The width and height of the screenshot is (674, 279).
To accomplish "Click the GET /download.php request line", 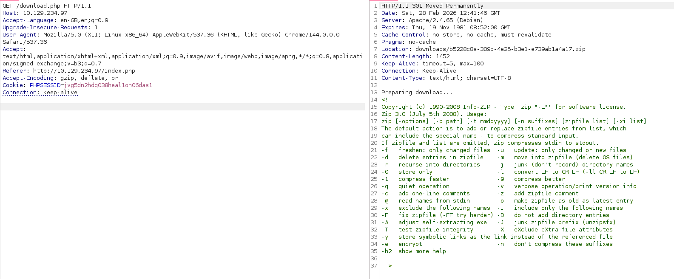I will coord(47,6).
